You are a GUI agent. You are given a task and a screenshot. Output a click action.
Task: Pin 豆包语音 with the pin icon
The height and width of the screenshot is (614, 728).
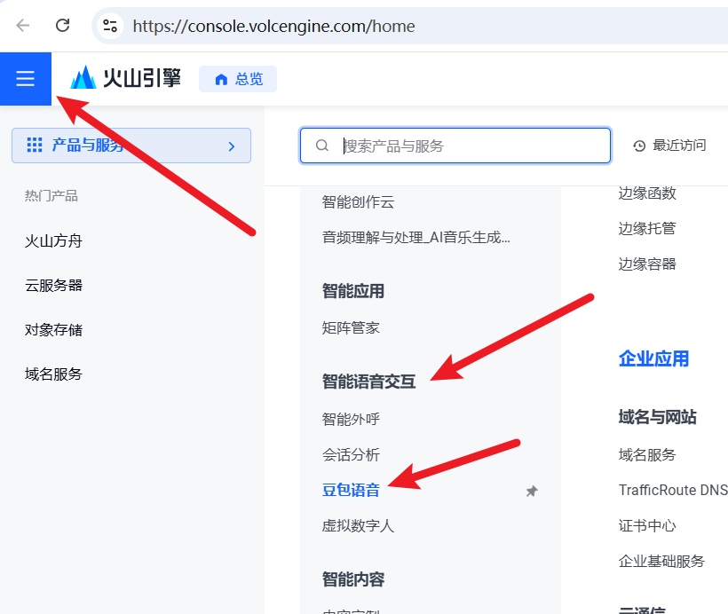pyautogui.click(x=532, y=491)
